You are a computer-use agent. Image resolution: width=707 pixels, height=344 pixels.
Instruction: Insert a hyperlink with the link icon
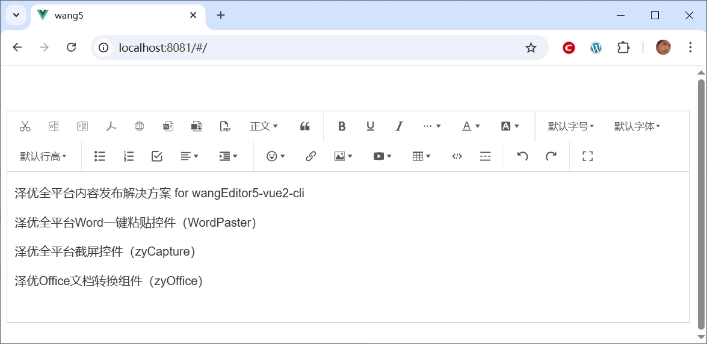310,156
